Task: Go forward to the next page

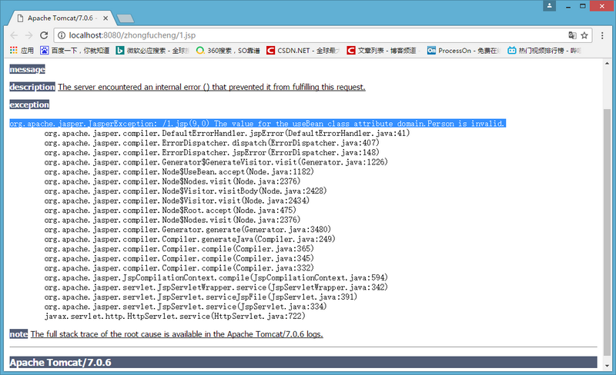Action: [28, 35]
